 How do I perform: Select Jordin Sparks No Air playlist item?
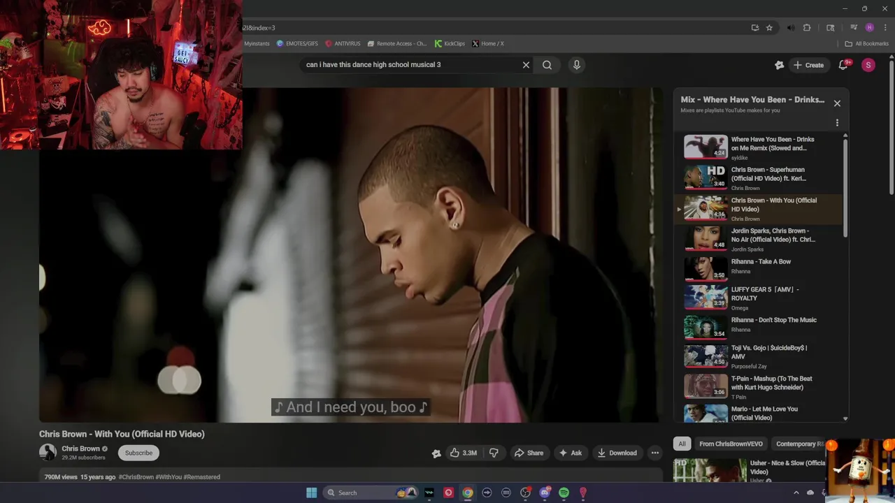click(x=759, y=239)
